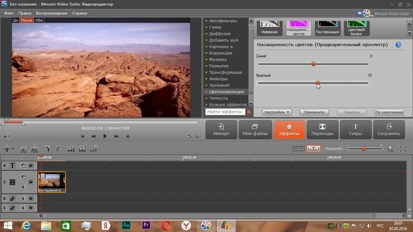The image size is (413, 232).
Task: Click up arrow of effect categories list
Action: click(251, 21)
